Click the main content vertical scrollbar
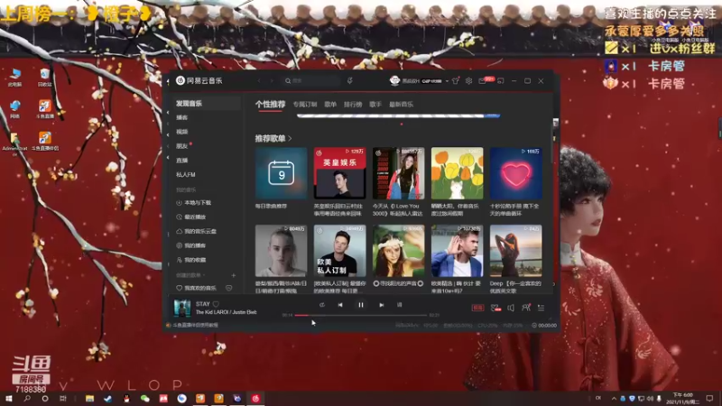This screenshot has height=406, width=722. (x=552, y=143)
